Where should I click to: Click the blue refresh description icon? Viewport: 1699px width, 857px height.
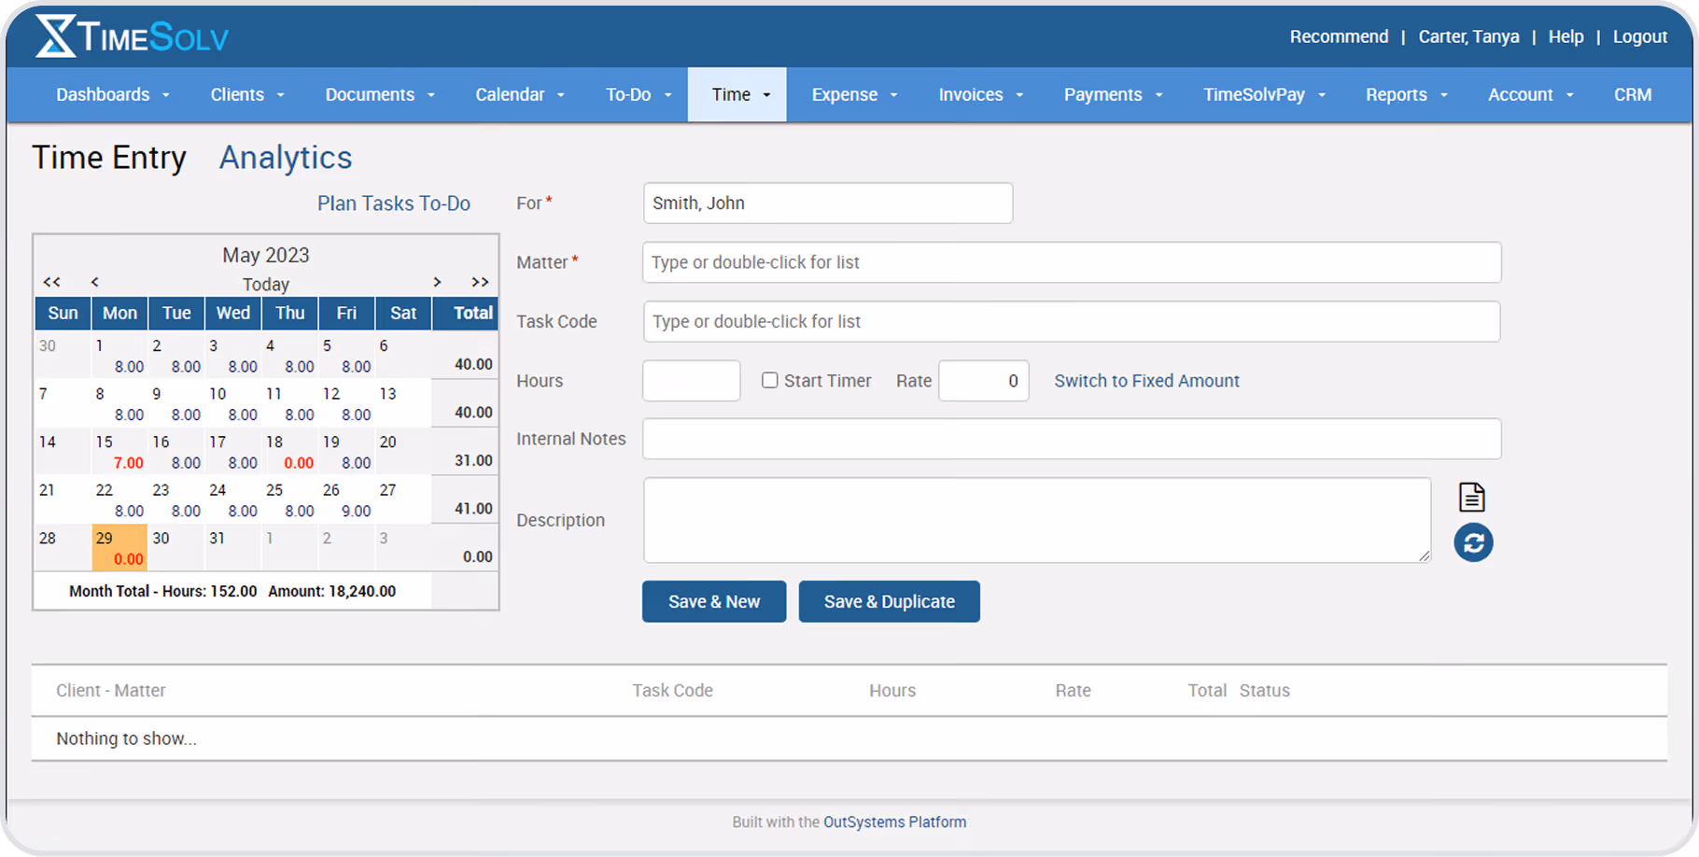click(x=1473, y=542)
